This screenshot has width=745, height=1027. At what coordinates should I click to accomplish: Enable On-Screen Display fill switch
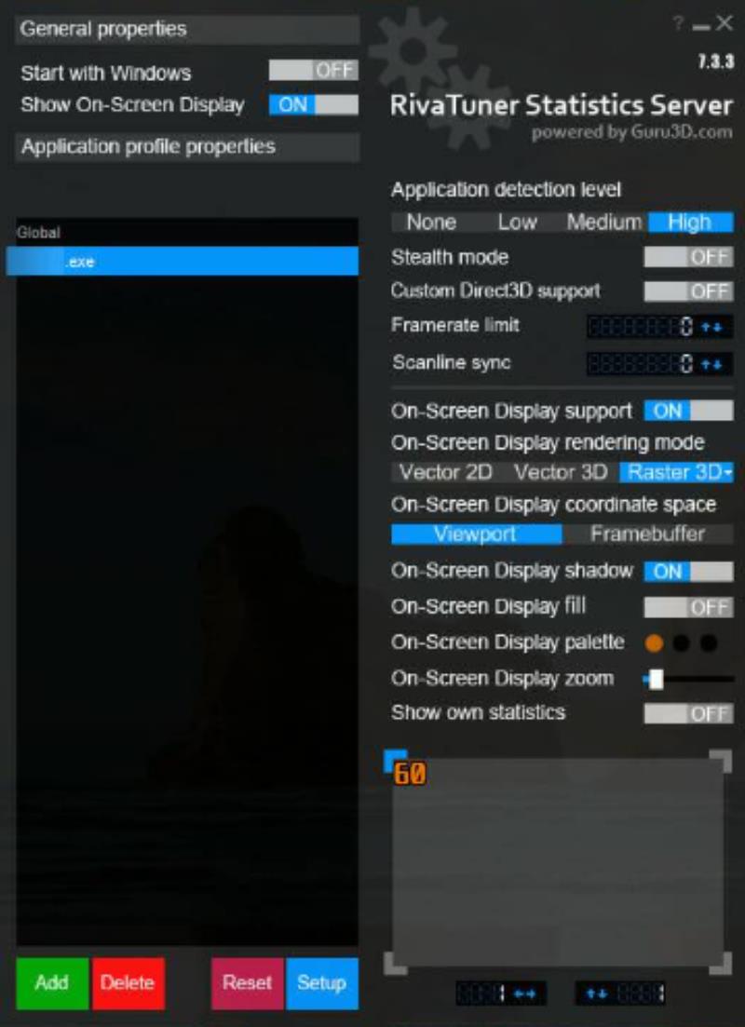tap(688, 607)
